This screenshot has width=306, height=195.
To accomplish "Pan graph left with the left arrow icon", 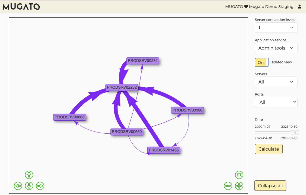I will click(18, 186).
